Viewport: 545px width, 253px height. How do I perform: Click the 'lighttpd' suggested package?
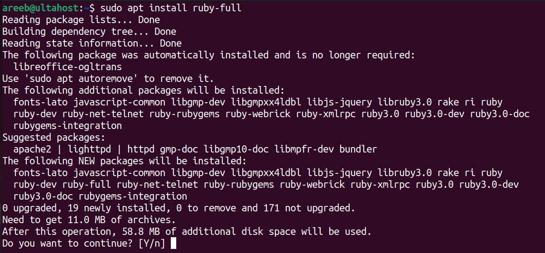[89, 149]
